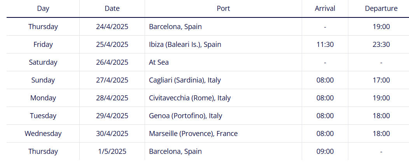Click the Day column header
409x167 pixels.
point(43,8)
